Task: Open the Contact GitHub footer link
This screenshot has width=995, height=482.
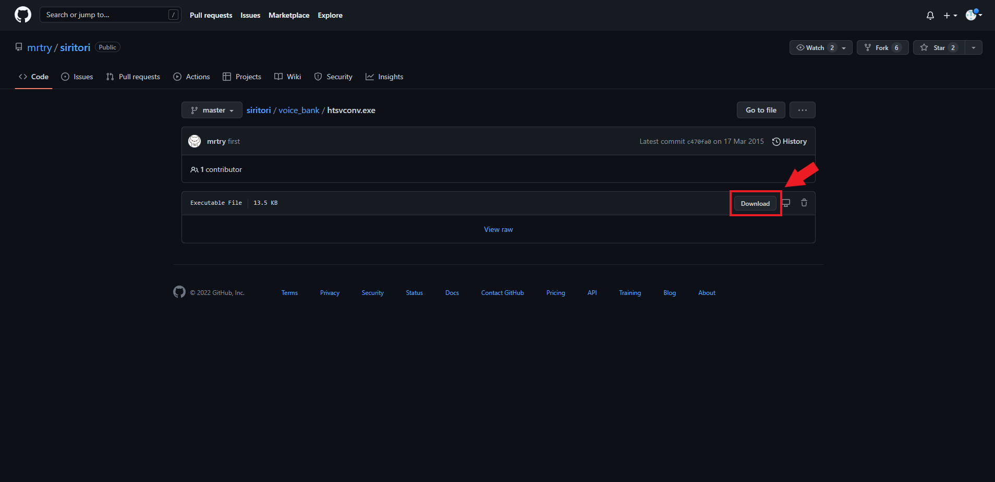Action: coord(503,293)
